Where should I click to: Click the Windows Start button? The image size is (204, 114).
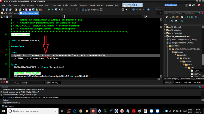[4, 111]
